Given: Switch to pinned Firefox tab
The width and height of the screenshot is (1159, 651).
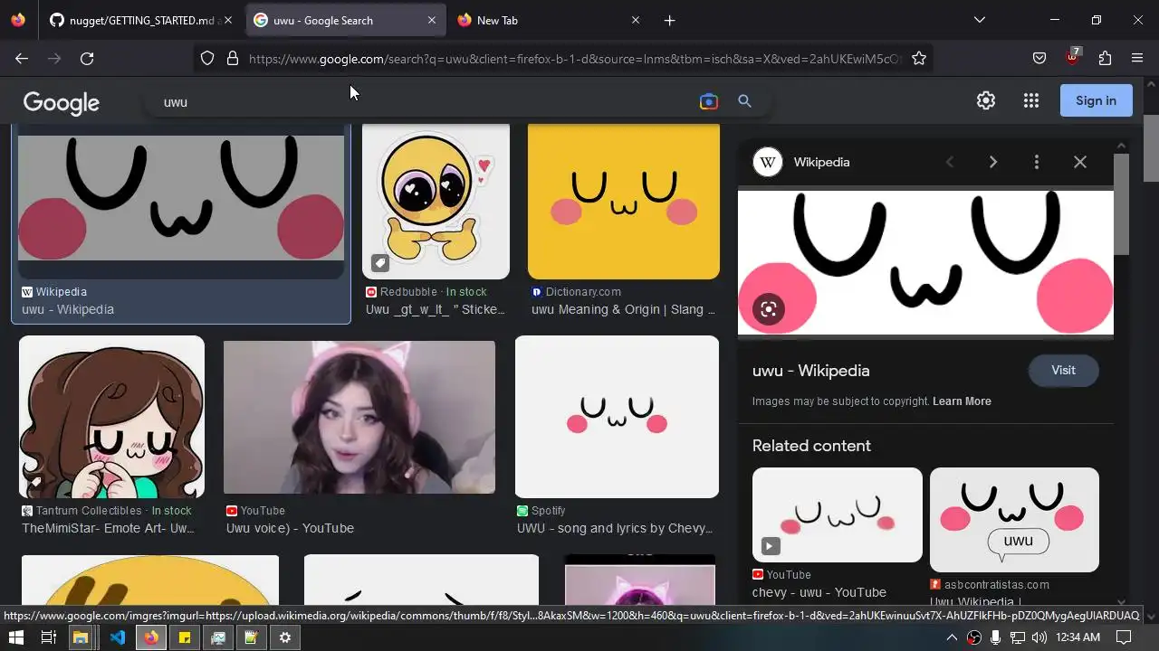Looking at the screenshot, I should pyautogui.click(x=19, y=20).
